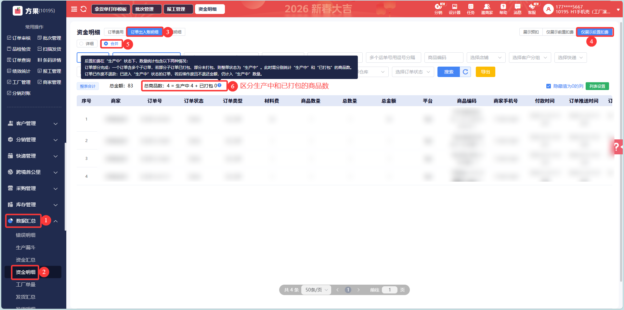Open 资金汇总 in sidebar submenu
Viewport: 624px width, 310px height.
[26, 260]
